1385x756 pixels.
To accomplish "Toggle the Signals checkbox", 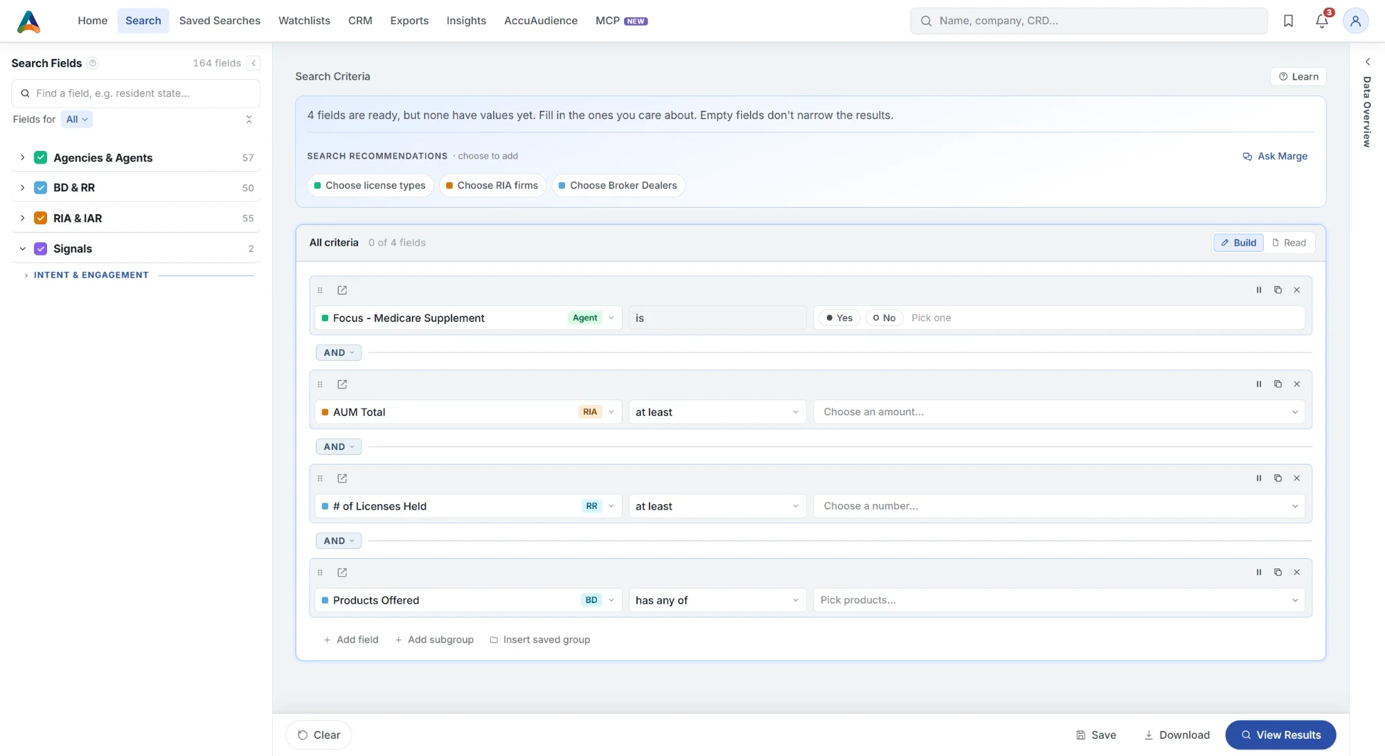I will coord(41,249).
